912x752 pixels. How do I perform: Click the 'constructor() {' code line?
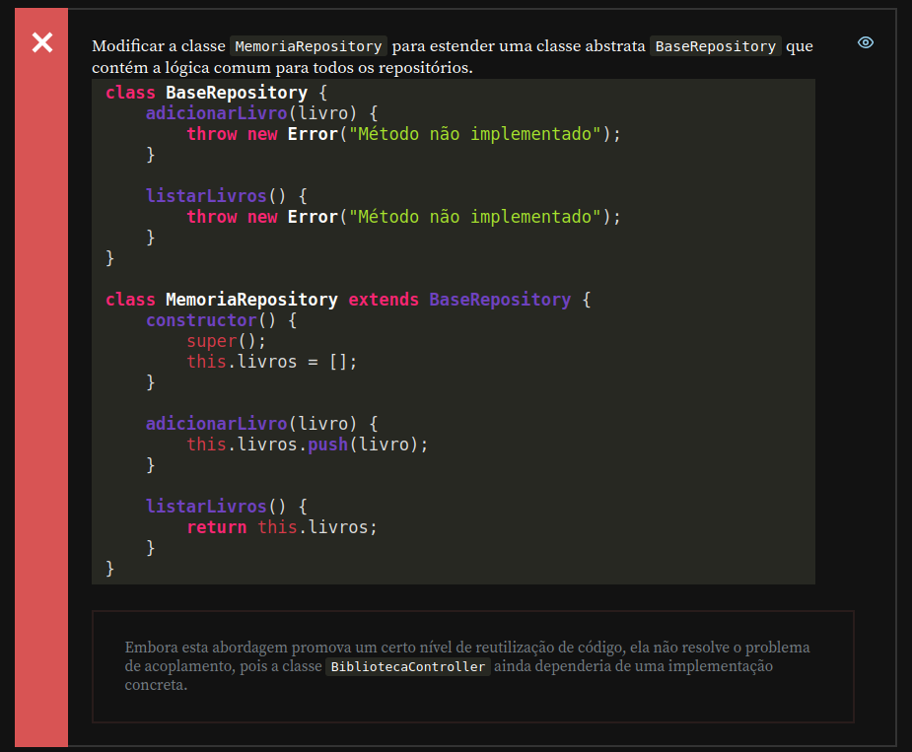point(221,320)
